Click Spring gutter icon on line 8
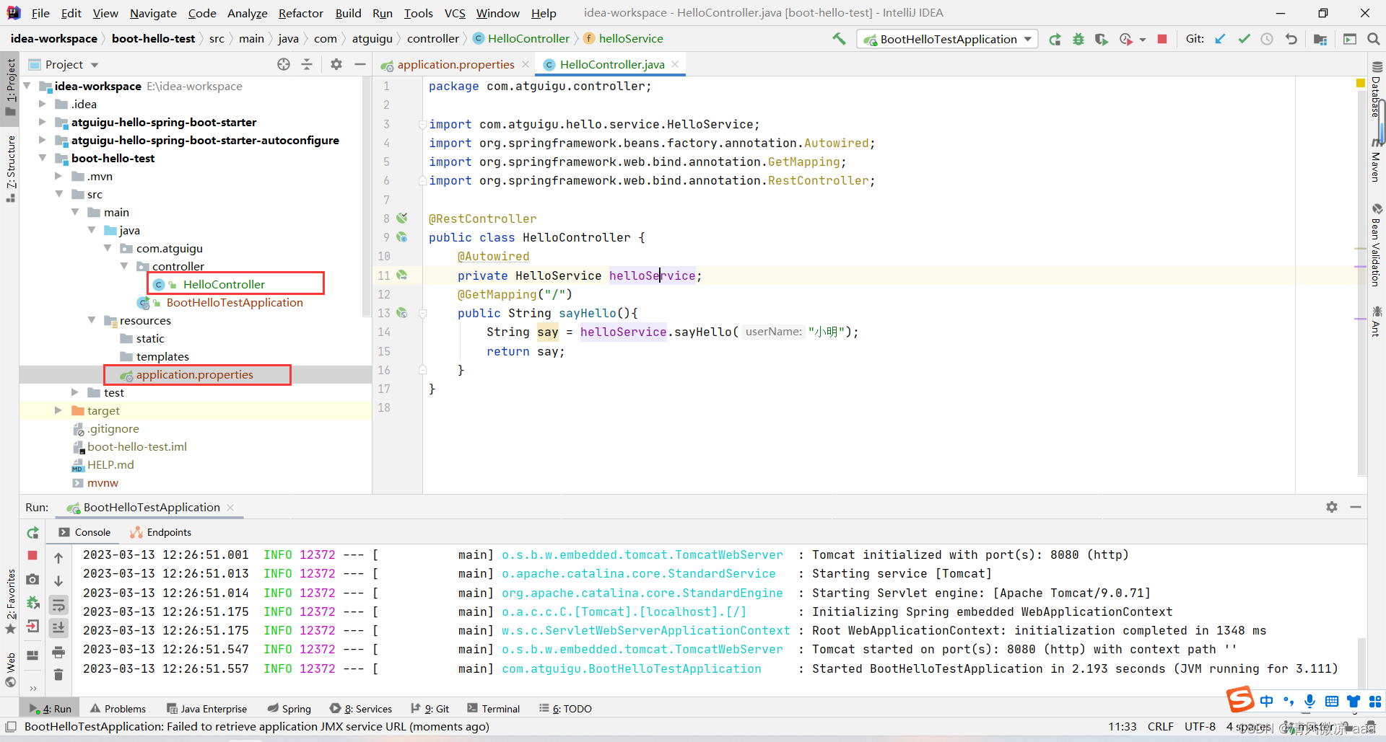 click(x=402, y=218)
